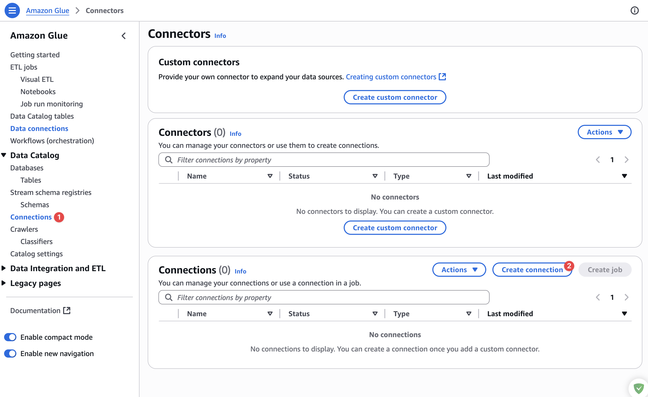Click the Create job button
This screenshot has width=648, height=397.
605,270
